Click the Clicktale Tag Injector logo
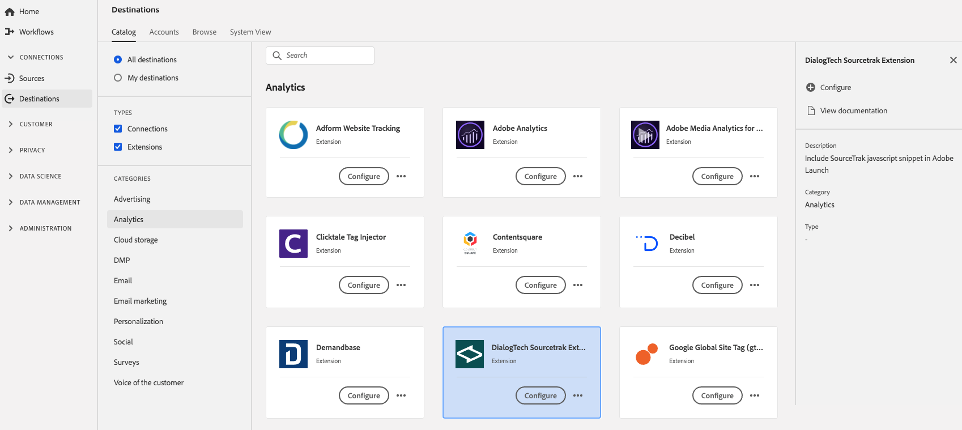 [x=293, y=244]
